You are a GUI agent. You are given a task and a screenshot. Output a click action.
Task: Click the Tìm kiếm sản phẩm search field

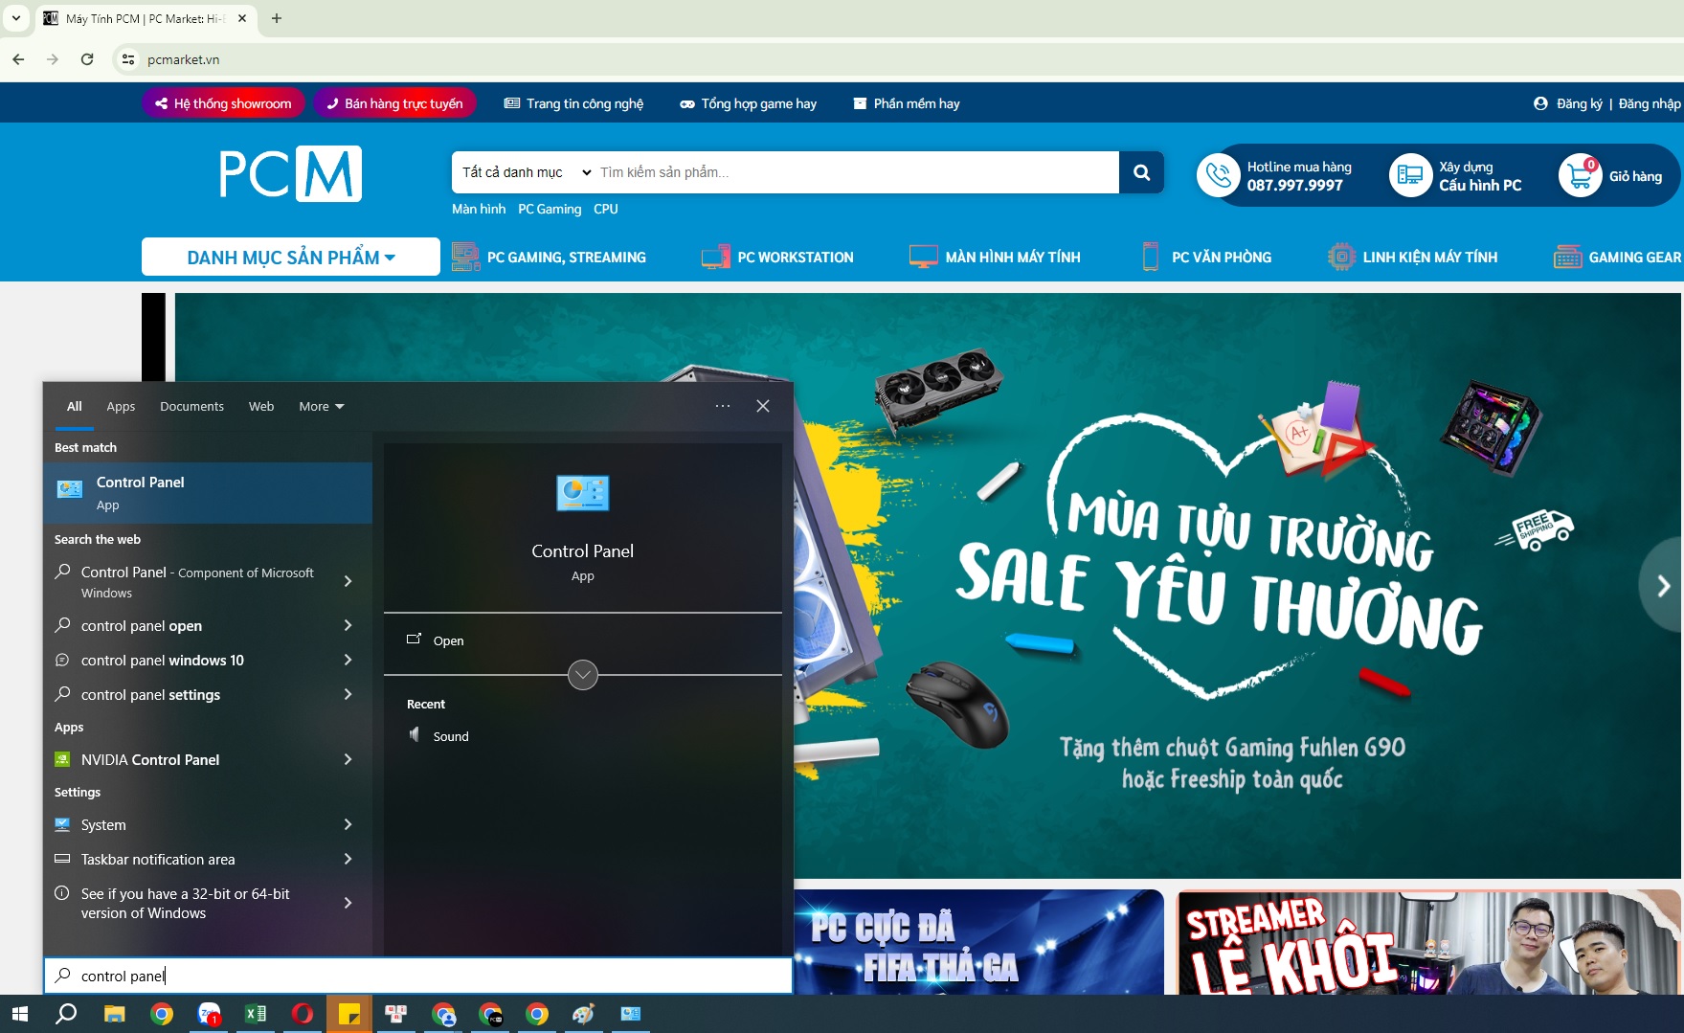tap(857, 172)
